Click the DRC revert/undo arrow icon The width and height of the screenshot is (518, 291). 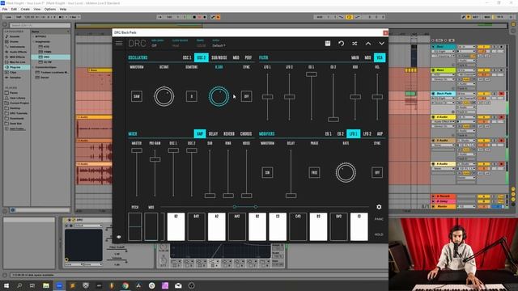coord(342,43)
